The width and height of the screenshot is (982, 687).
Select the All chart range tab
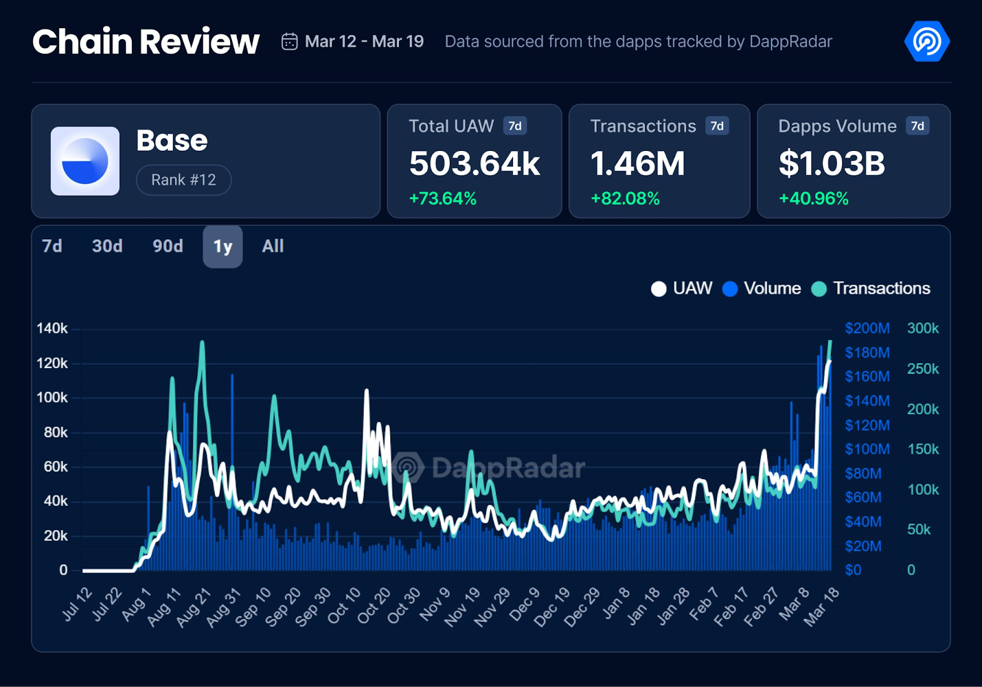(273, 246)
